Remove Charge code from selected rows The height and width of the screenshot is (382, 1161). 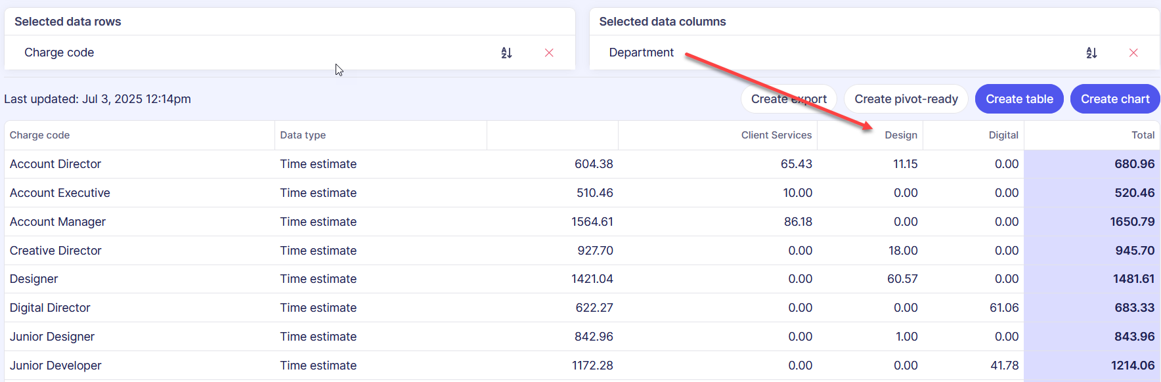549,53
